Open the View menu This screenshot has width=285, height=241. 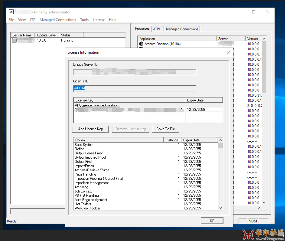click(22, 20)
